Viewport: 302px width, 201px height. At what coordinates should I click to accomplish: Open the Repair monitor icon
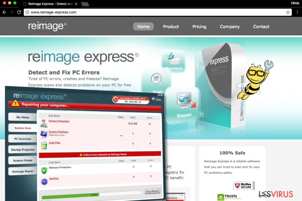pos(183,101)
